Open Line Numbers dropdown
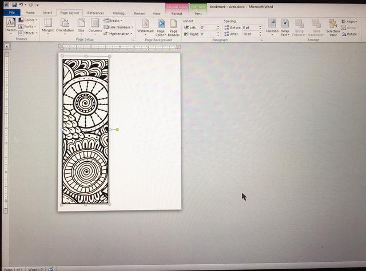This screenshot has width=366, height=271. pos(118,27)
